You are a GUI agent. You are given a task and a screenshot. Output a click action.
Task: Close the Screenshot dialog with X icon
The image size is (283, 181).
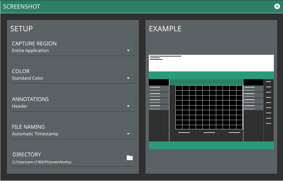tap(277, 6)
